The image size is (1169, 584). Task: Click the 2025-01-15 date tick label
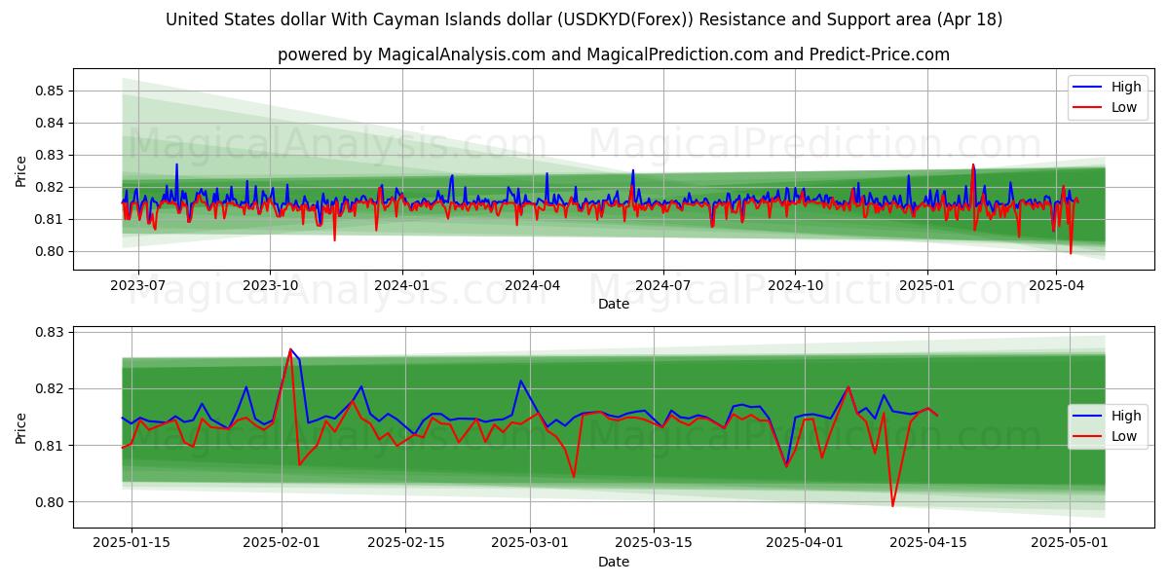[132, 543]
